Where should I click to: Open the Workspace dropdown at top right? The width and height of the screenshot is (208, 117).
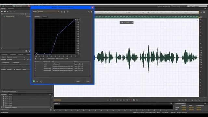pos(178,6)
